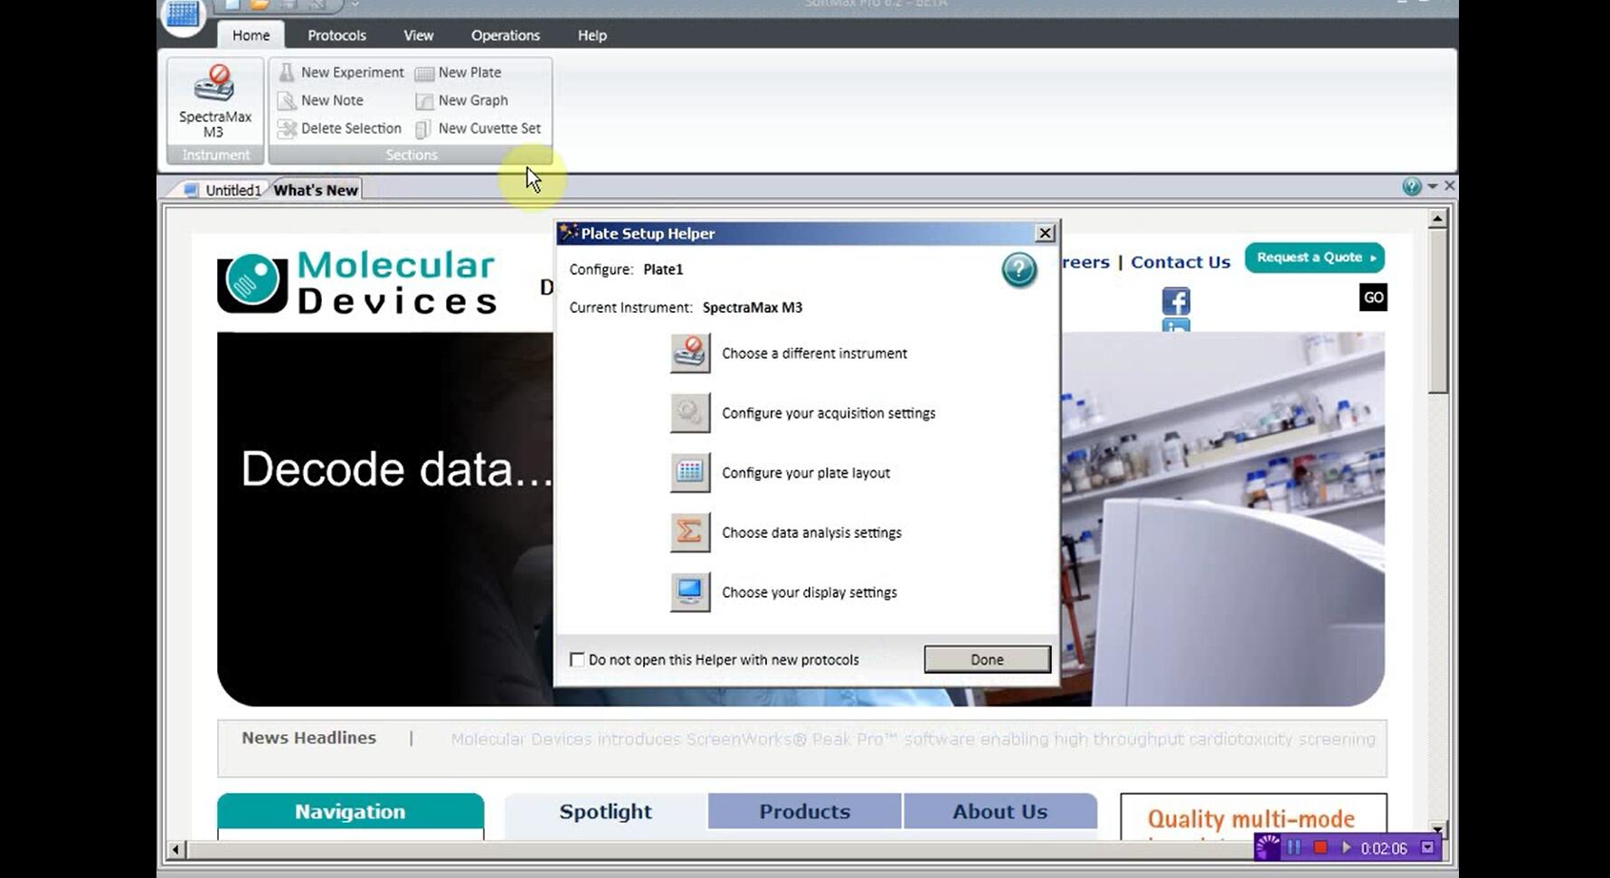Image resolution: width=1610 pixels, height=878 pixels.
Task: Open the Help ribbon tab
Action: point(592,35)
